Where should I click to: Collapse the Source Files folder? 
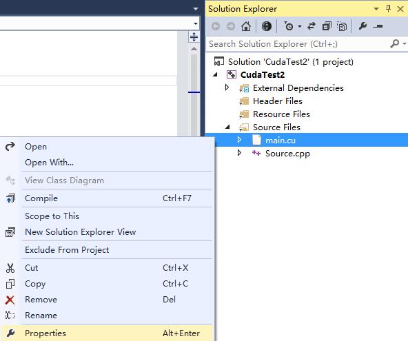(227, 127)
